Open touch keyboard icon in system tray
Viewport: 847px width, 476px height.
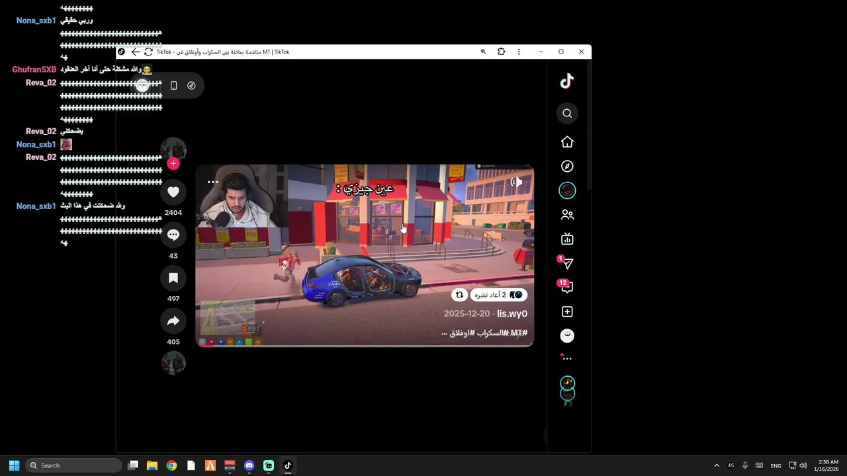pyautogui.click(x=759, y=465)
